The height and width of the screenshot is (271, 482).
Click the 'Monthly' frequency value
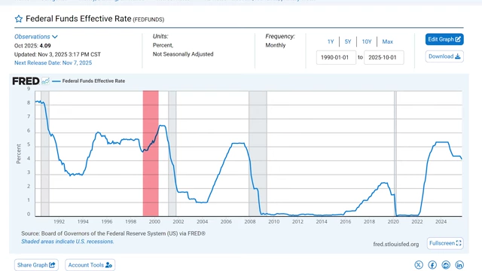pyautogui.click(x=276, y=45)
